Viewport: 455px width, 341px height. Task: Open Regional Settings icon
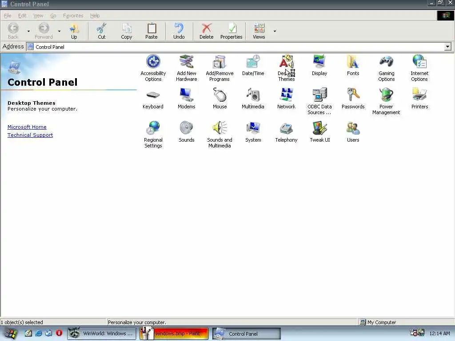tap(153, 135)
